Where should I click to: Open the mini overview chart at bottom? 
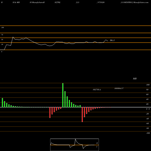[75, 145]
